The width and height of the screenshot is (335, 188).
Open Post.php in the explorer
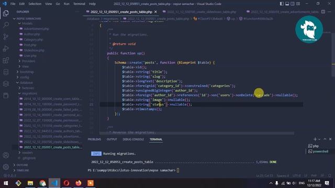(30, 45)
